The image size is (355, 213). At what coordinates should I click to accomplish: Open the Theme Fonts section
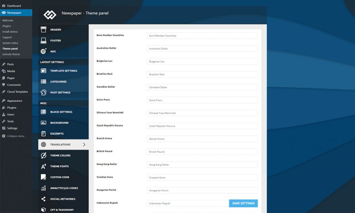point(59,167)
